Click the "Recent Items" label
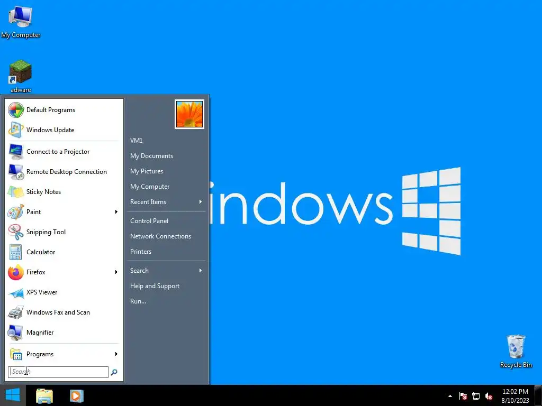542x406 pixels. (x=148, y=202)
